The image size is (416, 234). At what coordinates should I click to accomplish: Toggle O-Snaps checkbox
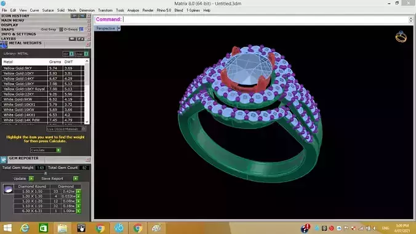[61, 30]
